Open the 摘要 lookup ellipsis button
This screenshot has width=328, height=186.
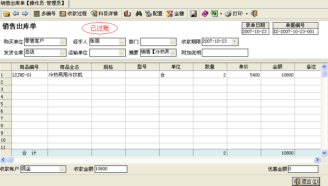pos(172,53)
